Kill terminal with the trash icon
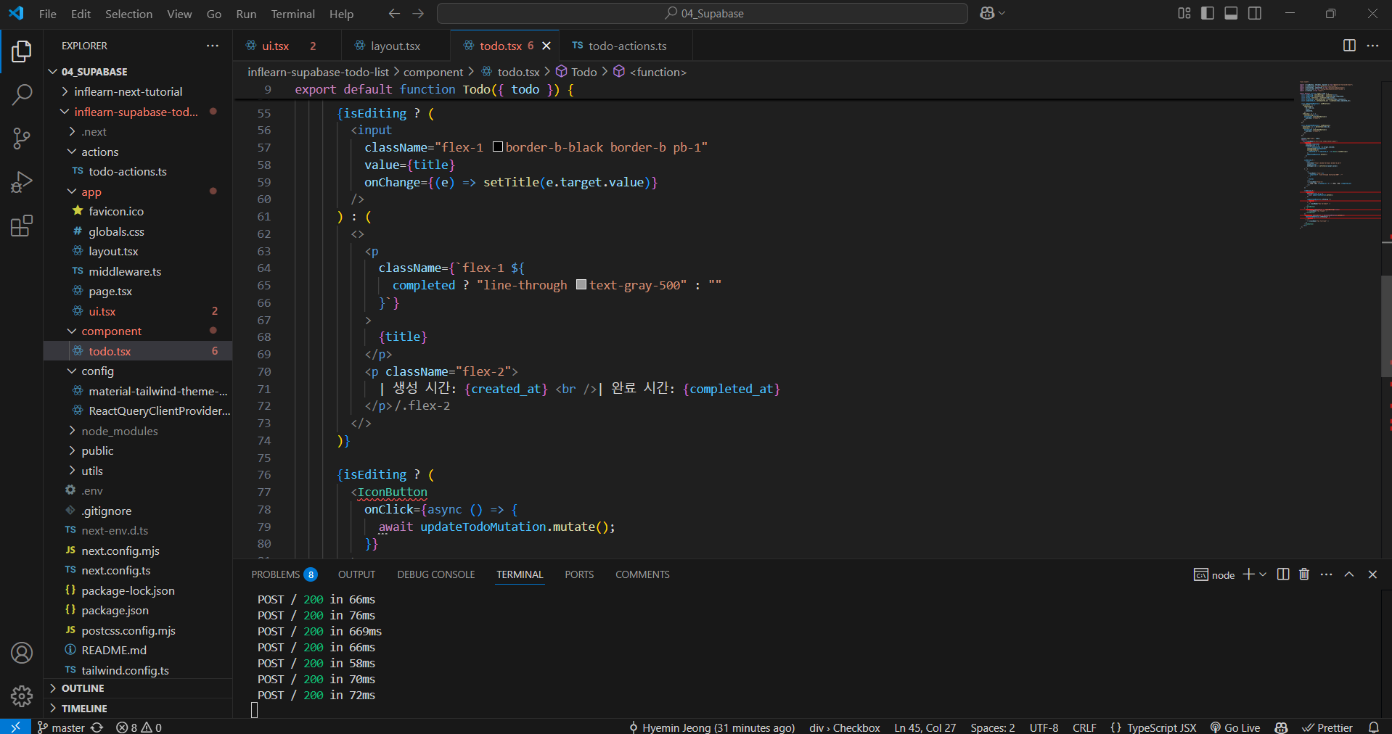 coord(1304,574)
